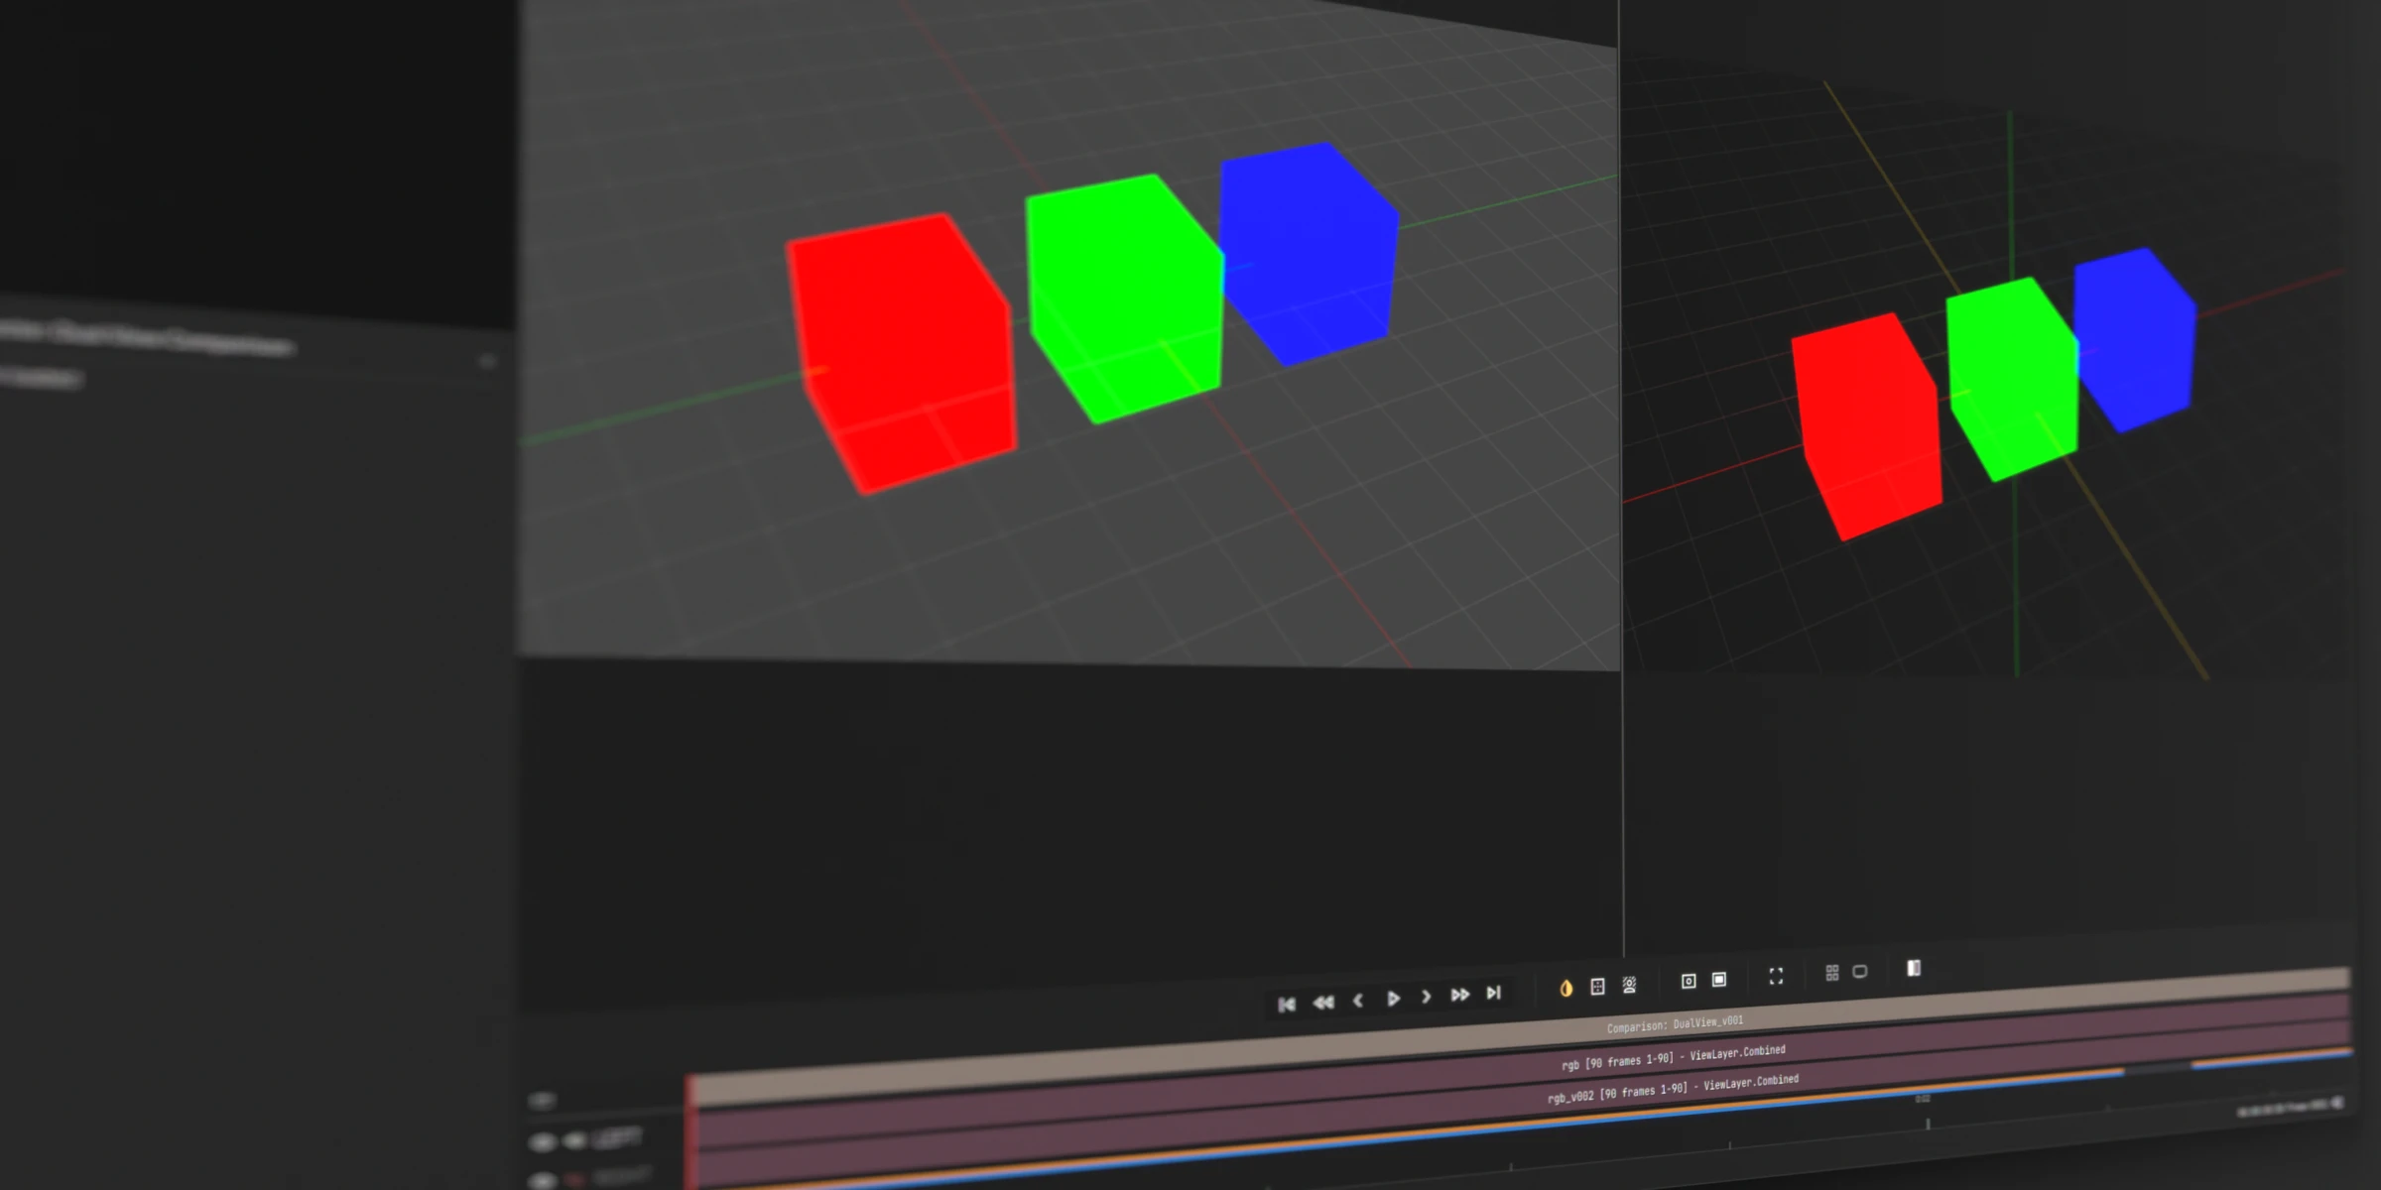Viewport: 2381px width, 1190px height.
Task: Jump to the first frame
Action: (1288, 1004)
